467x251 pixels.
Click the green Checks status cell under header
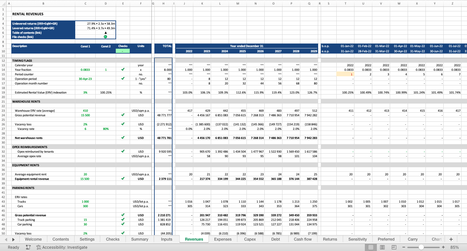(x=123, y=51)
